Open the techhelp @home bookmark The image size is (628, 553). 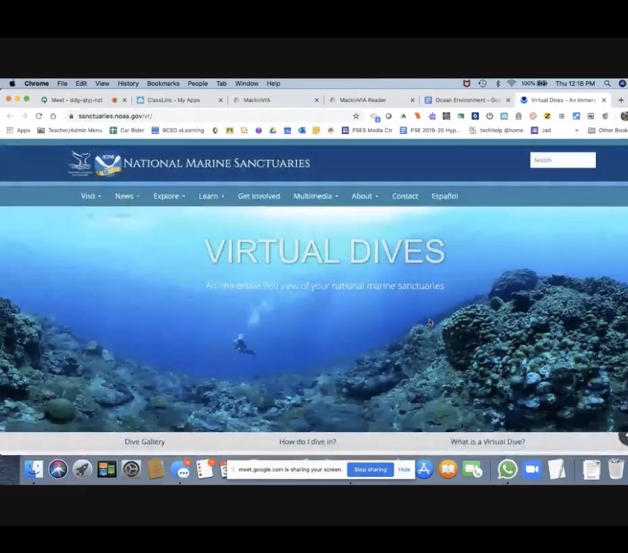[x=496, y=131]
